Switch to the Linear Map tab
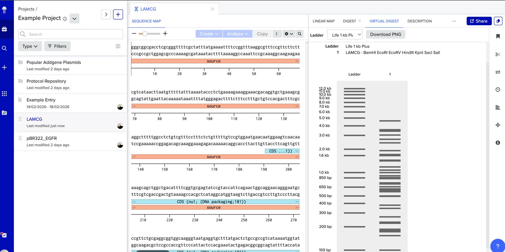The image size is (505, 252). click(x=323, y=21)
